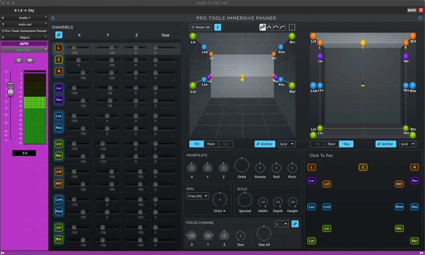This screenshot has height=255, width=425.
Task: Select the Ltf channel icon in channel list
Action: (59, 172)
